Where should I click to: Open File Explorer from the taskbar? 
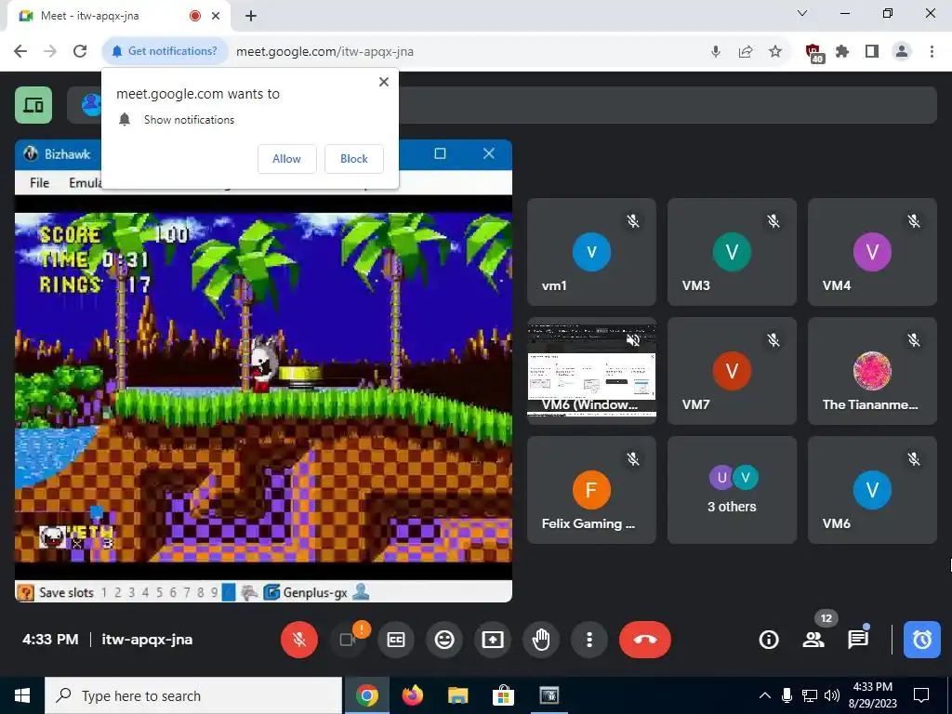coord(457,695)
